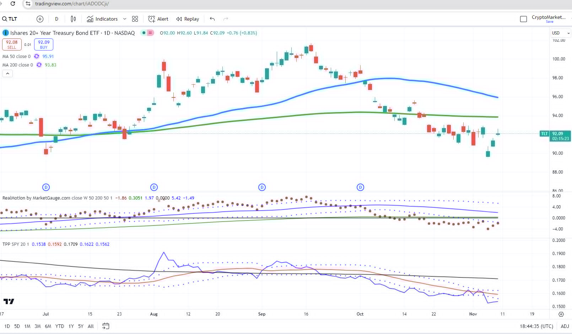The height and width of the screenshot is (334, 572).
Task: Click the tradingview.com URL address field
Action: point(72,4)
